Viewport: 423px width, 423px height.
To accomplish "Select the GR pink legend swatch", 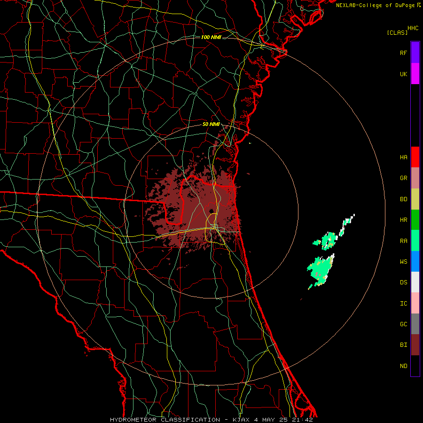I will point(415,178).
